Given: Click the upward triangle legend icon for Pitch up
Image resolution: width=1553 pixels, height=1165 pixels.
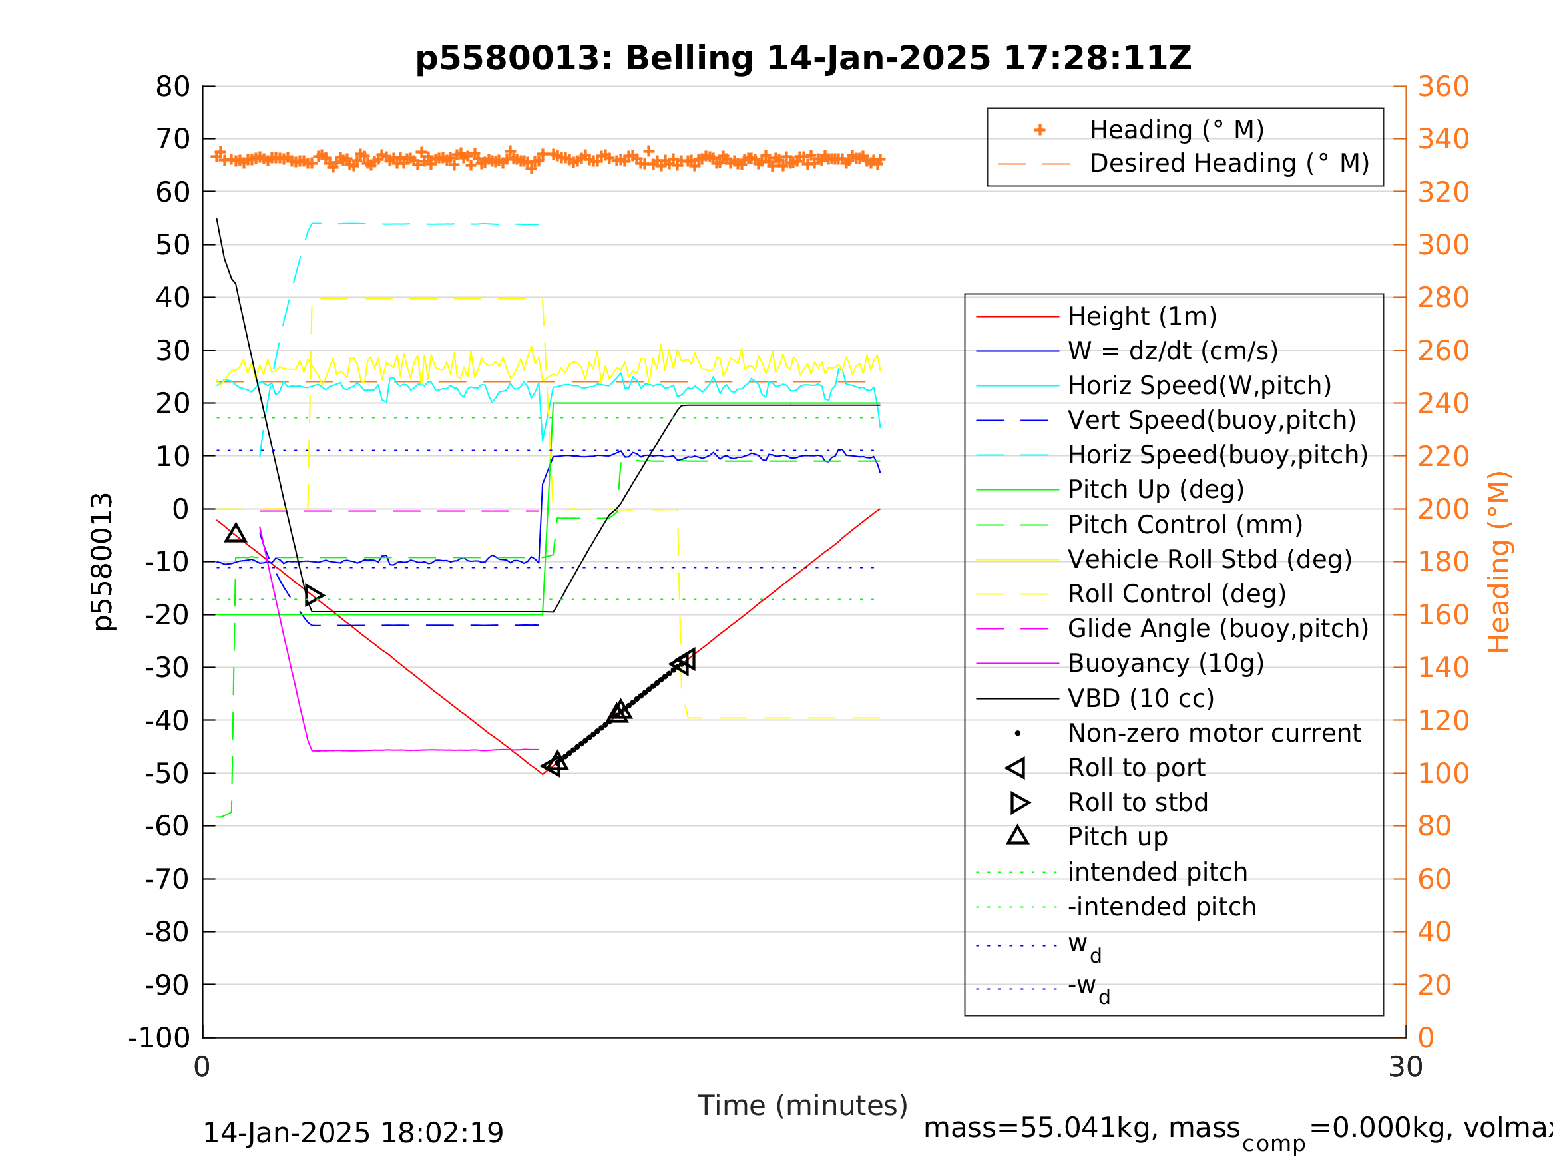Looking at the screenshot, I should point(1018,835).
